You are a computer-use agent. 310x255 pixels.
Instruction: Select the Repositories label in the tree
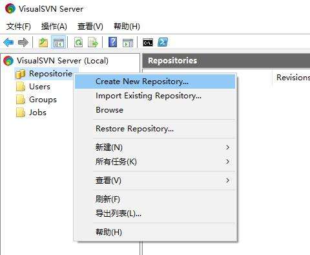point(50,74)
